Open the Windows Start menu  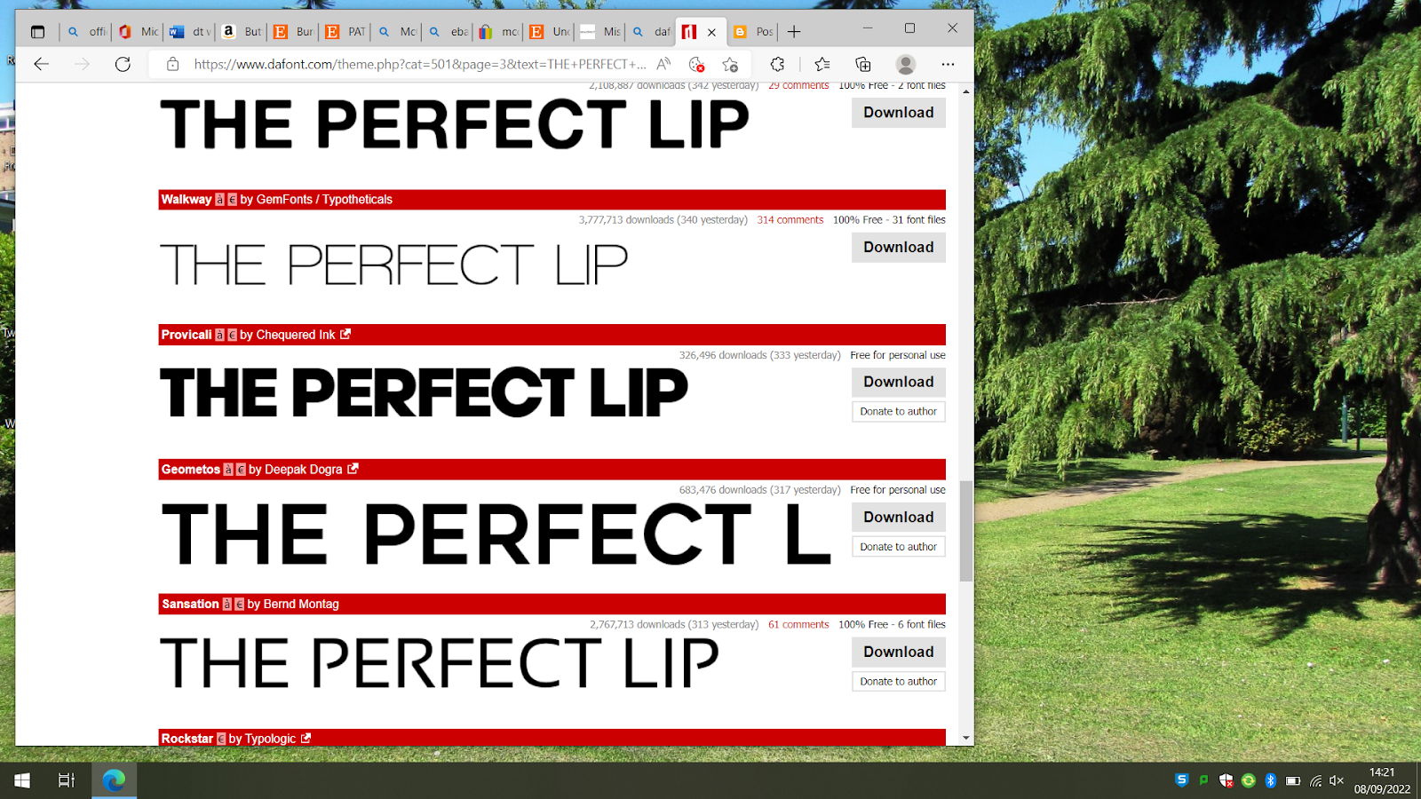(22, 780)
